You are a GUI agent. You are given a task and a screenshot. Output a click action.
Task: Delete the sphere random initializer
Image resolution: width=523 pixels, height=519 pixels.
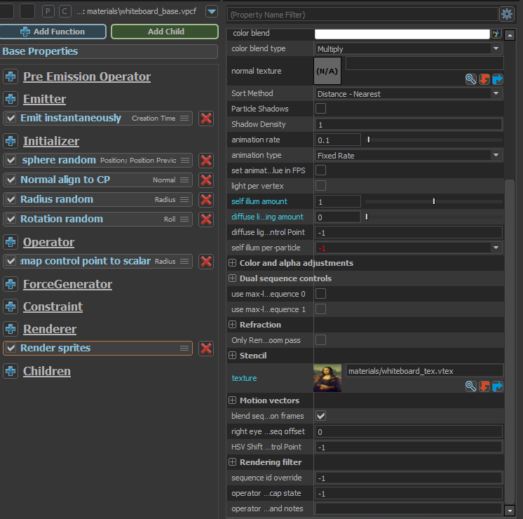[206, 161]
